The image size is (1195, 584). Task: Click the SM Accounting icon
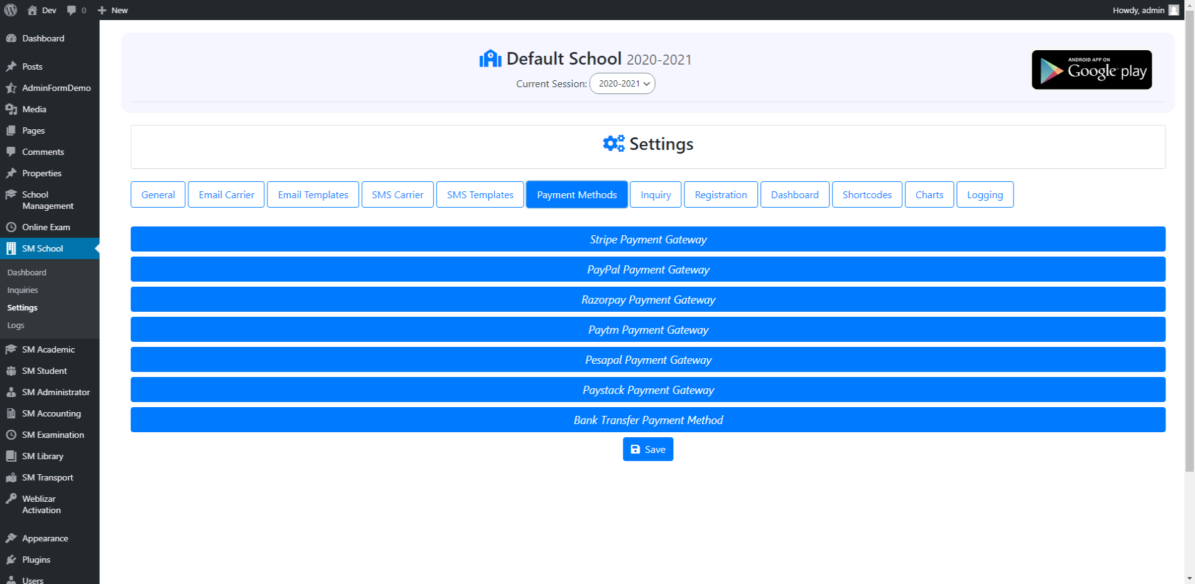[11, 413]
